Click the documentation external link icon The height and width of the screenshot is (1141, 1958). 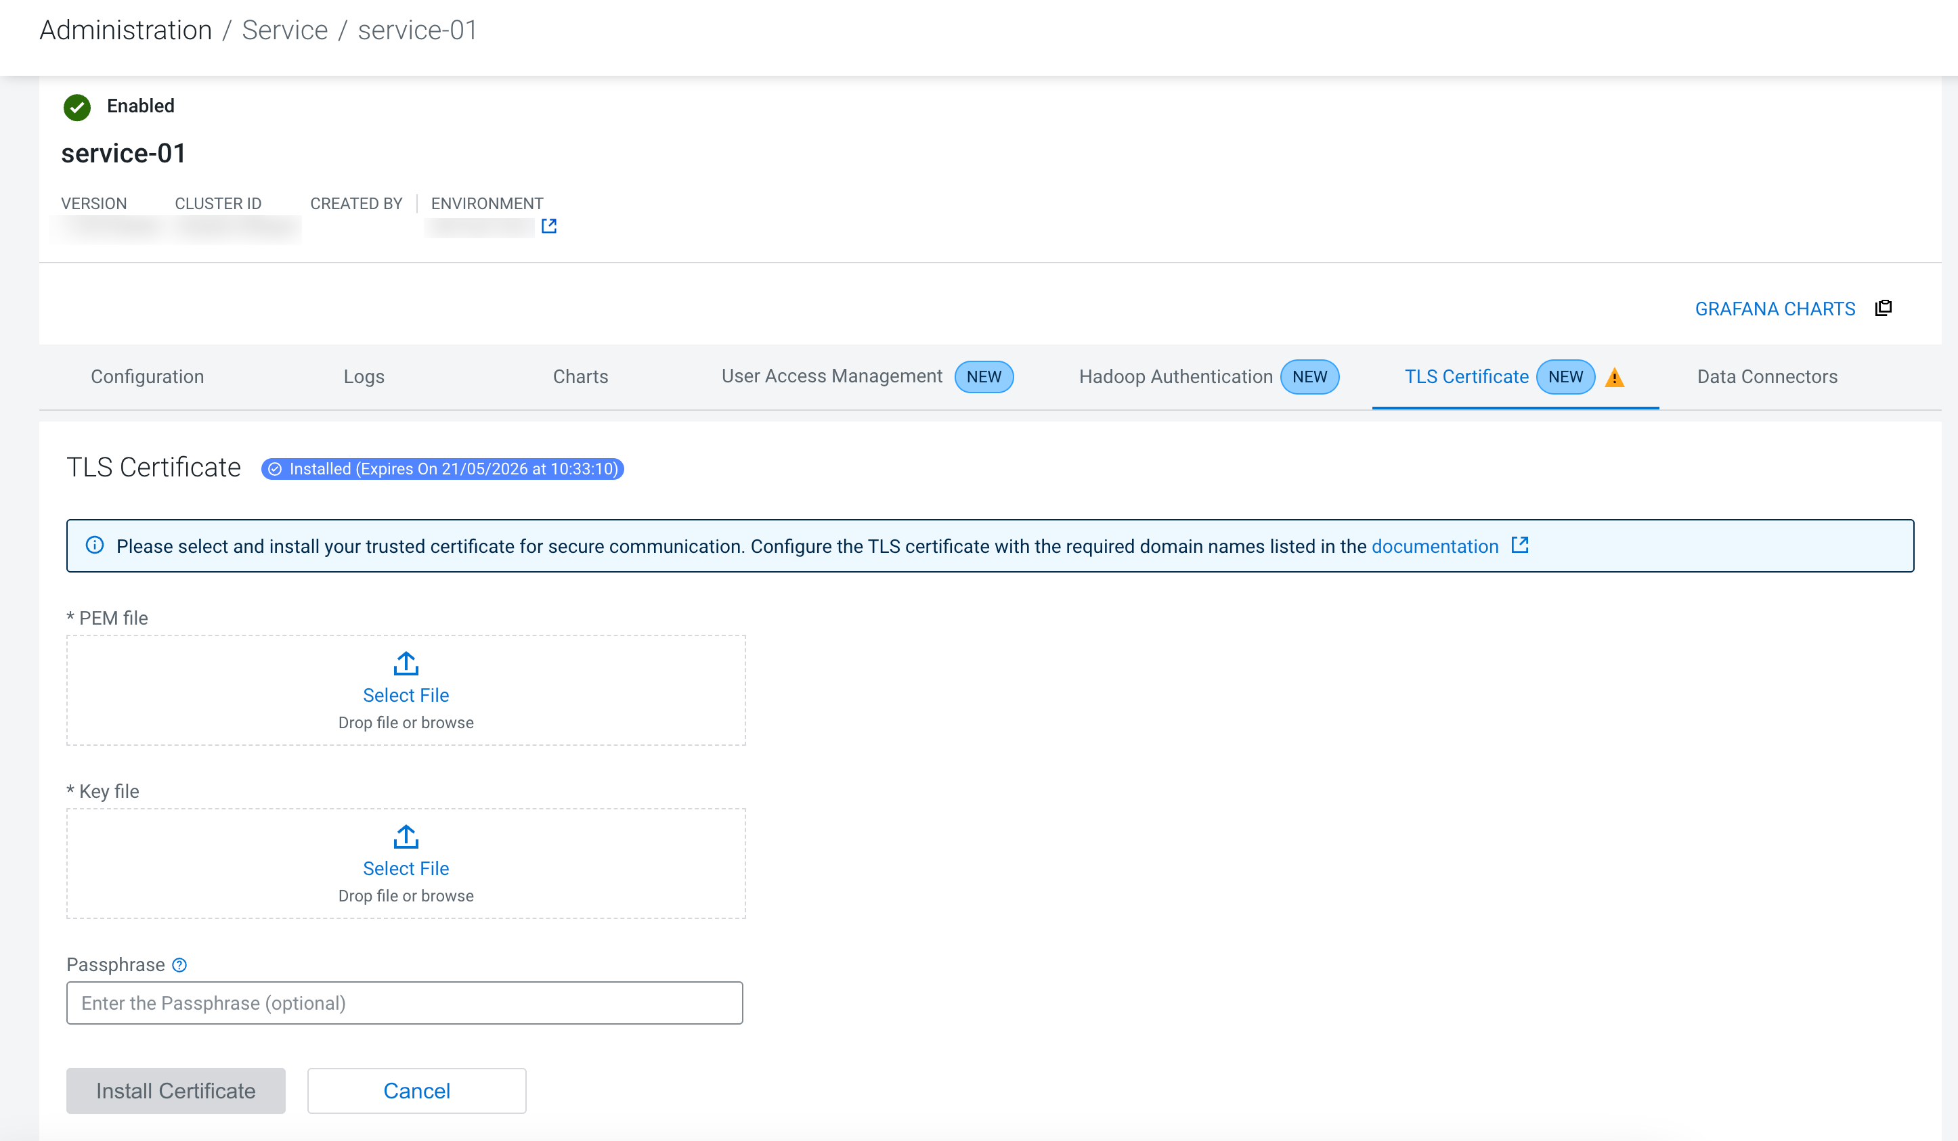1520,545
